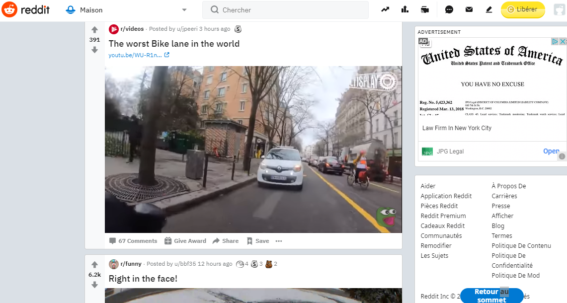This screenshot has width=567, height=303.
Task: Click the yellow Libérer coins button
Action: point(522,9)
